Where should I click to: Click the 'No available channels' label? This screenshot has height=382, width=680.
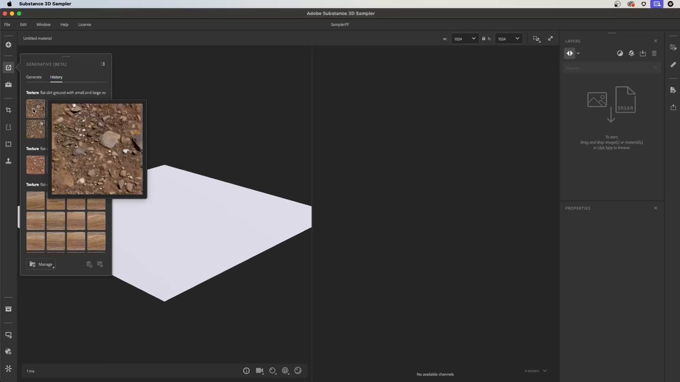[435, 374]
